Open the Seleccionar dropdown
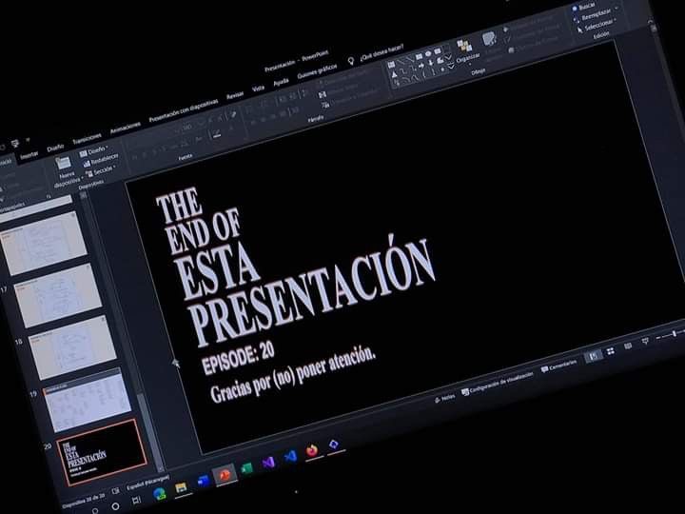 597,26
